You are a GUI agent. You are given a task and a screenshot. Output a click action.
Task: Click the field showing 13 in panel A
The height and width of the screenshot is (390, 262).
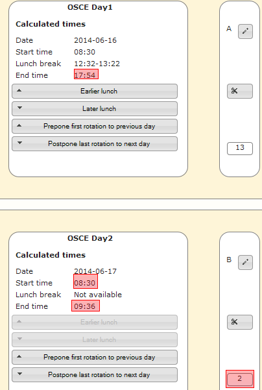[x=240, y=149]
